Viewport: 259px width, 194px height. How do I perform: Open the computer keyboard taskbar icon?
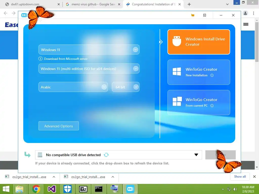pos(115,189)
